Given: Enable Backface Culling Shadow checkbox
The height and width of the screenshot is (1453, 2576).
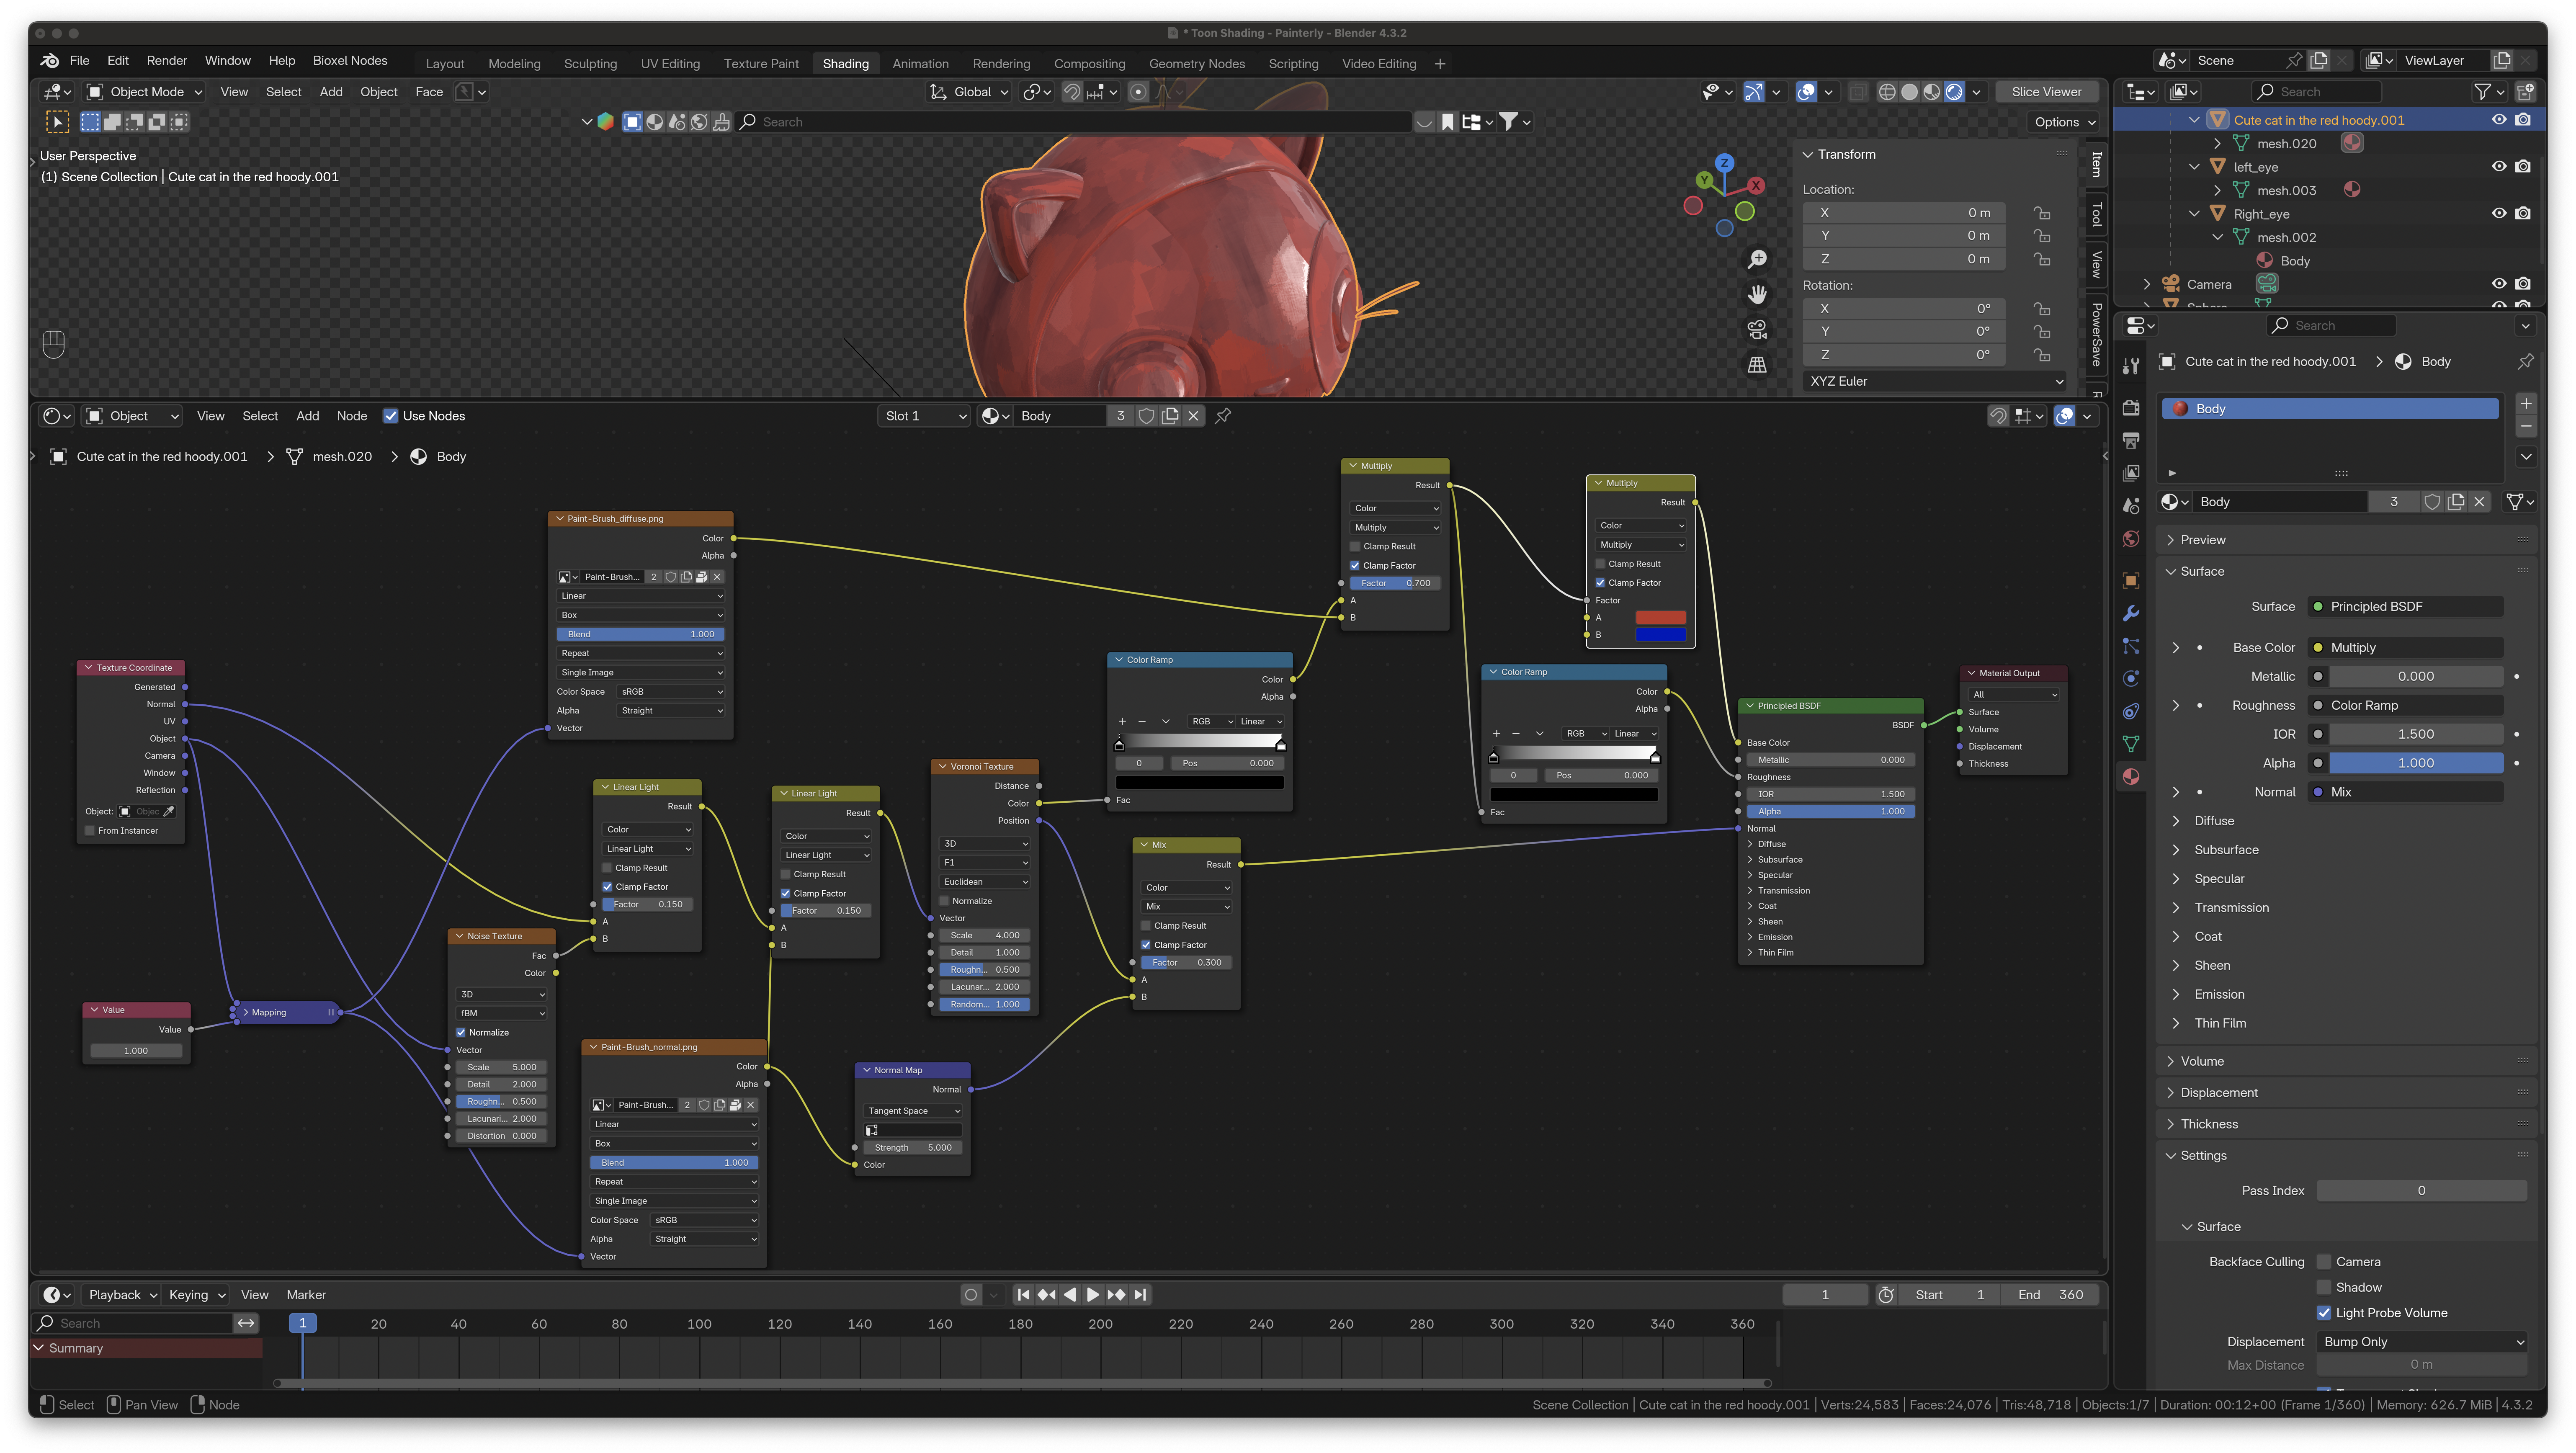Looking at the screenshot, I should [2324, 1288].
